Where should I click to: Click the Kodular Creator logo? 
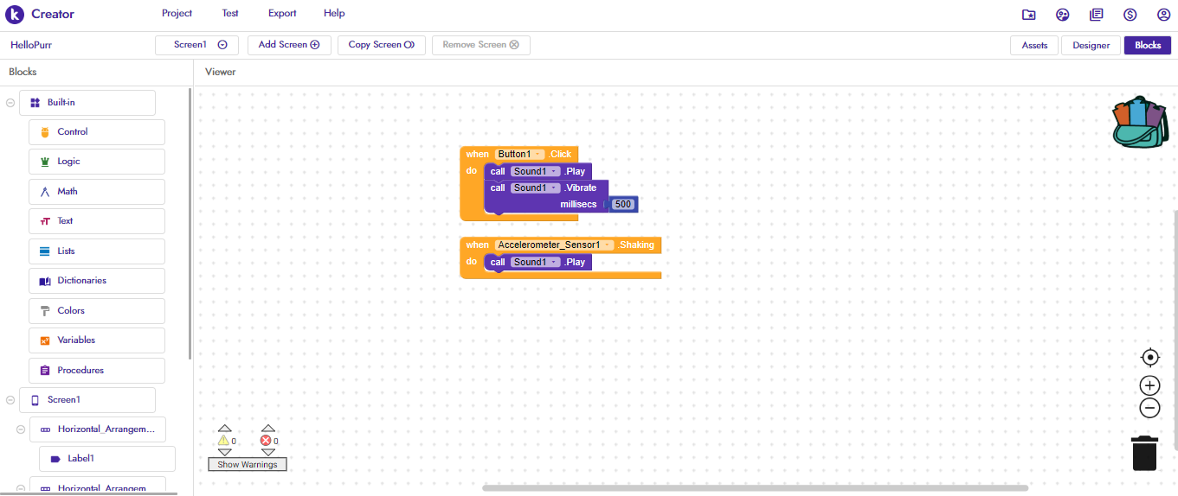point(15,14)
